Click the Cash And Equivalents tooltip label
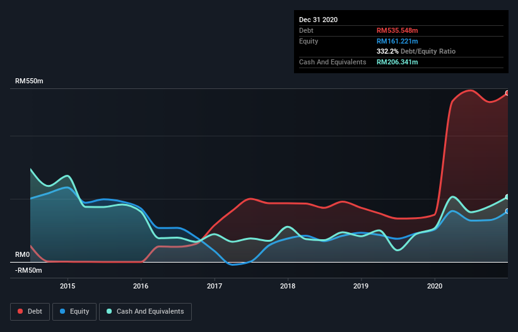Screen dimensions: 518x332 [333, 62]
